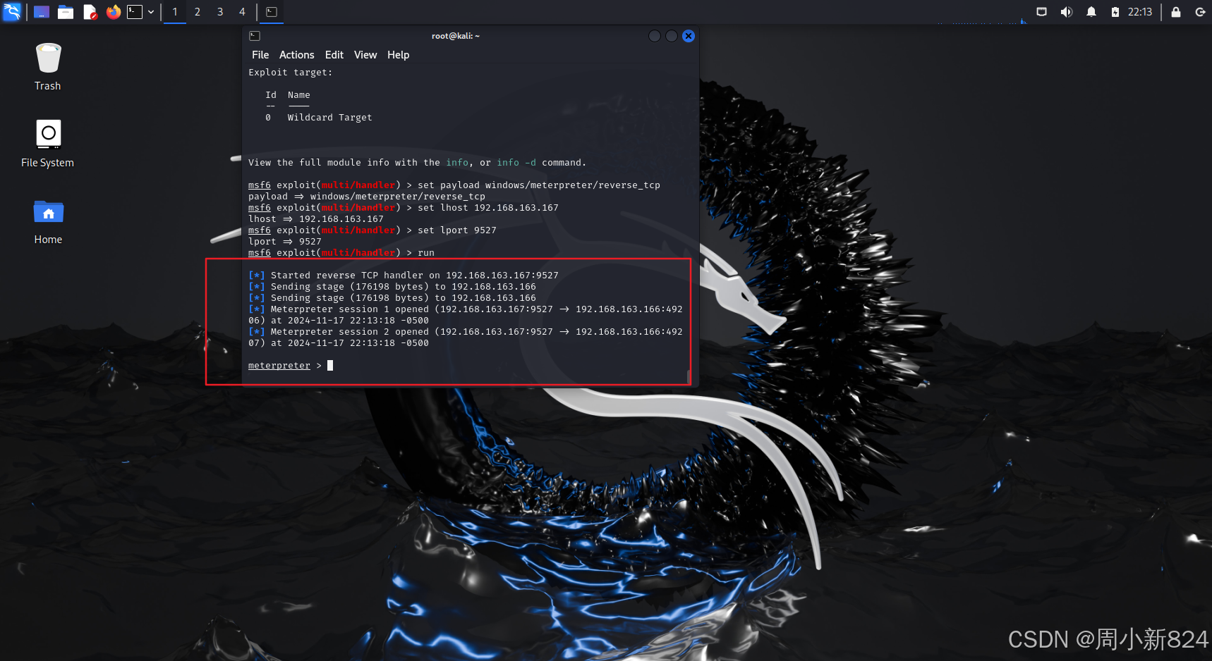Switch to workspace 2
The height and width of the screenshot is (661, 1212).
click(198, 12)
